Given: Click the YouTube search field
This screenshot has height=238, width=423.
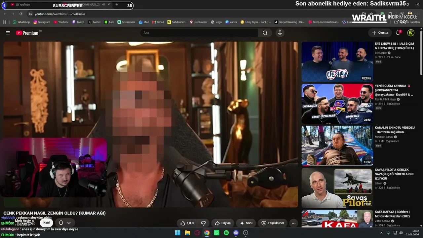Looking at the screenshot, I should click(x=199, y=33).
